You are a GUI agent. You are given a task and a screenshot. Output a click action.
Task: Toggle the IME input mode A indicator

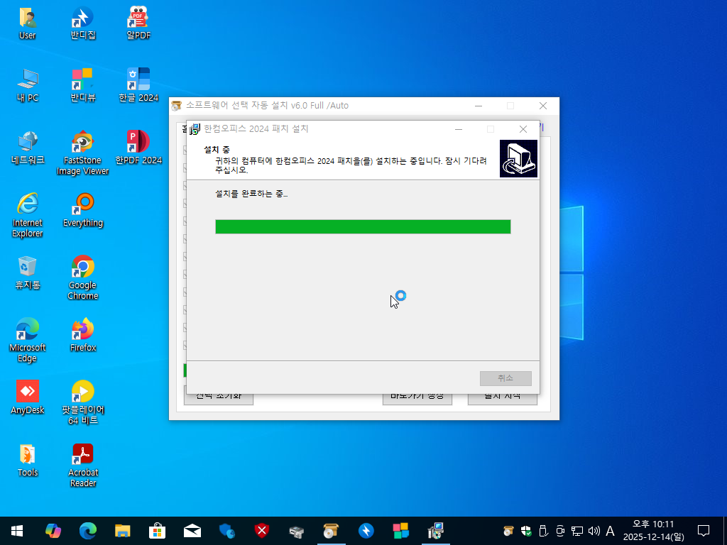[x=610, y=531]
